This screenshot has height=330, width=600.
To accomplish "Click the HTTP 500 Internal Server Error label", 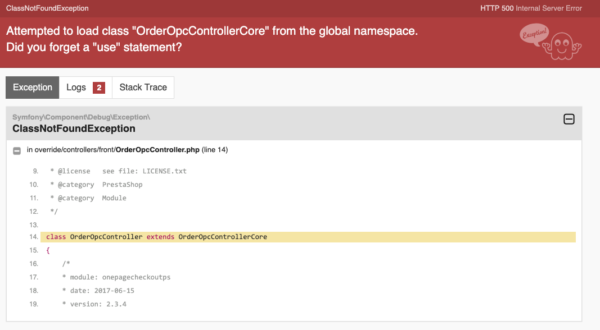I will [x=531, y=8].
